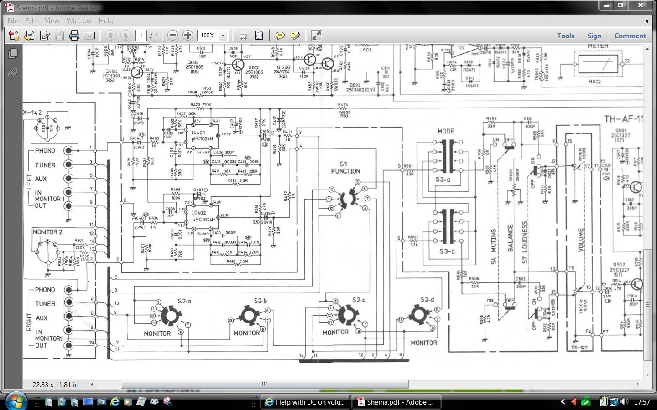The width and height of the screenshot is (657, 410).
Task: Open the Edit menu
Action: [31, 21]
